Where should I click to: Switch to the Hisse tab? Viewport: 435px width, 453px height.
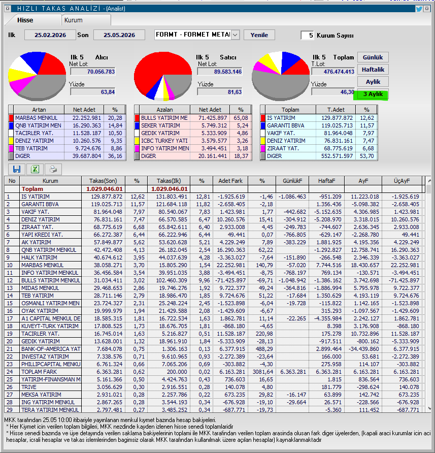coord(25,20)
